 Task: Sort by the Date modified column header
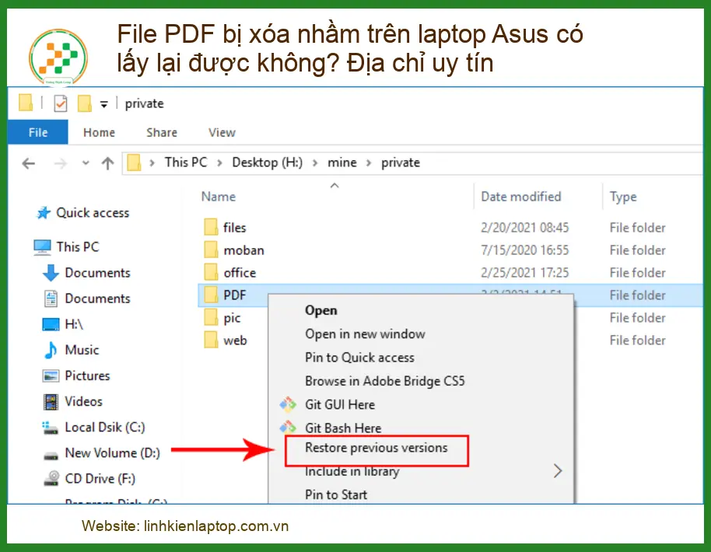pyautogui.click(x=520, y=197)
